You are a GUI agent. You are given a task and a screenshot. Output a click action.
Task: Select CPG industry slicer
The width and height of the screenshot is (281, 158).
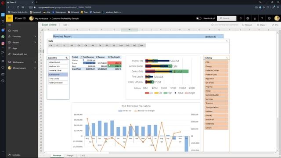[216, 62]
